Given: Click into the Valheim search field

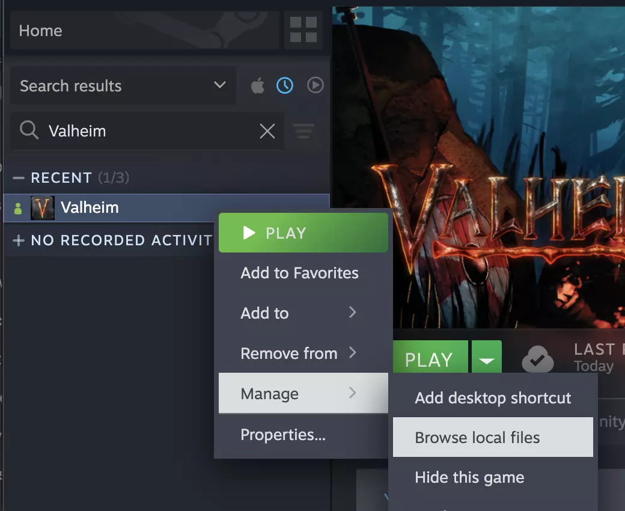Looking at the screenshot, I should tap(147, 131).
